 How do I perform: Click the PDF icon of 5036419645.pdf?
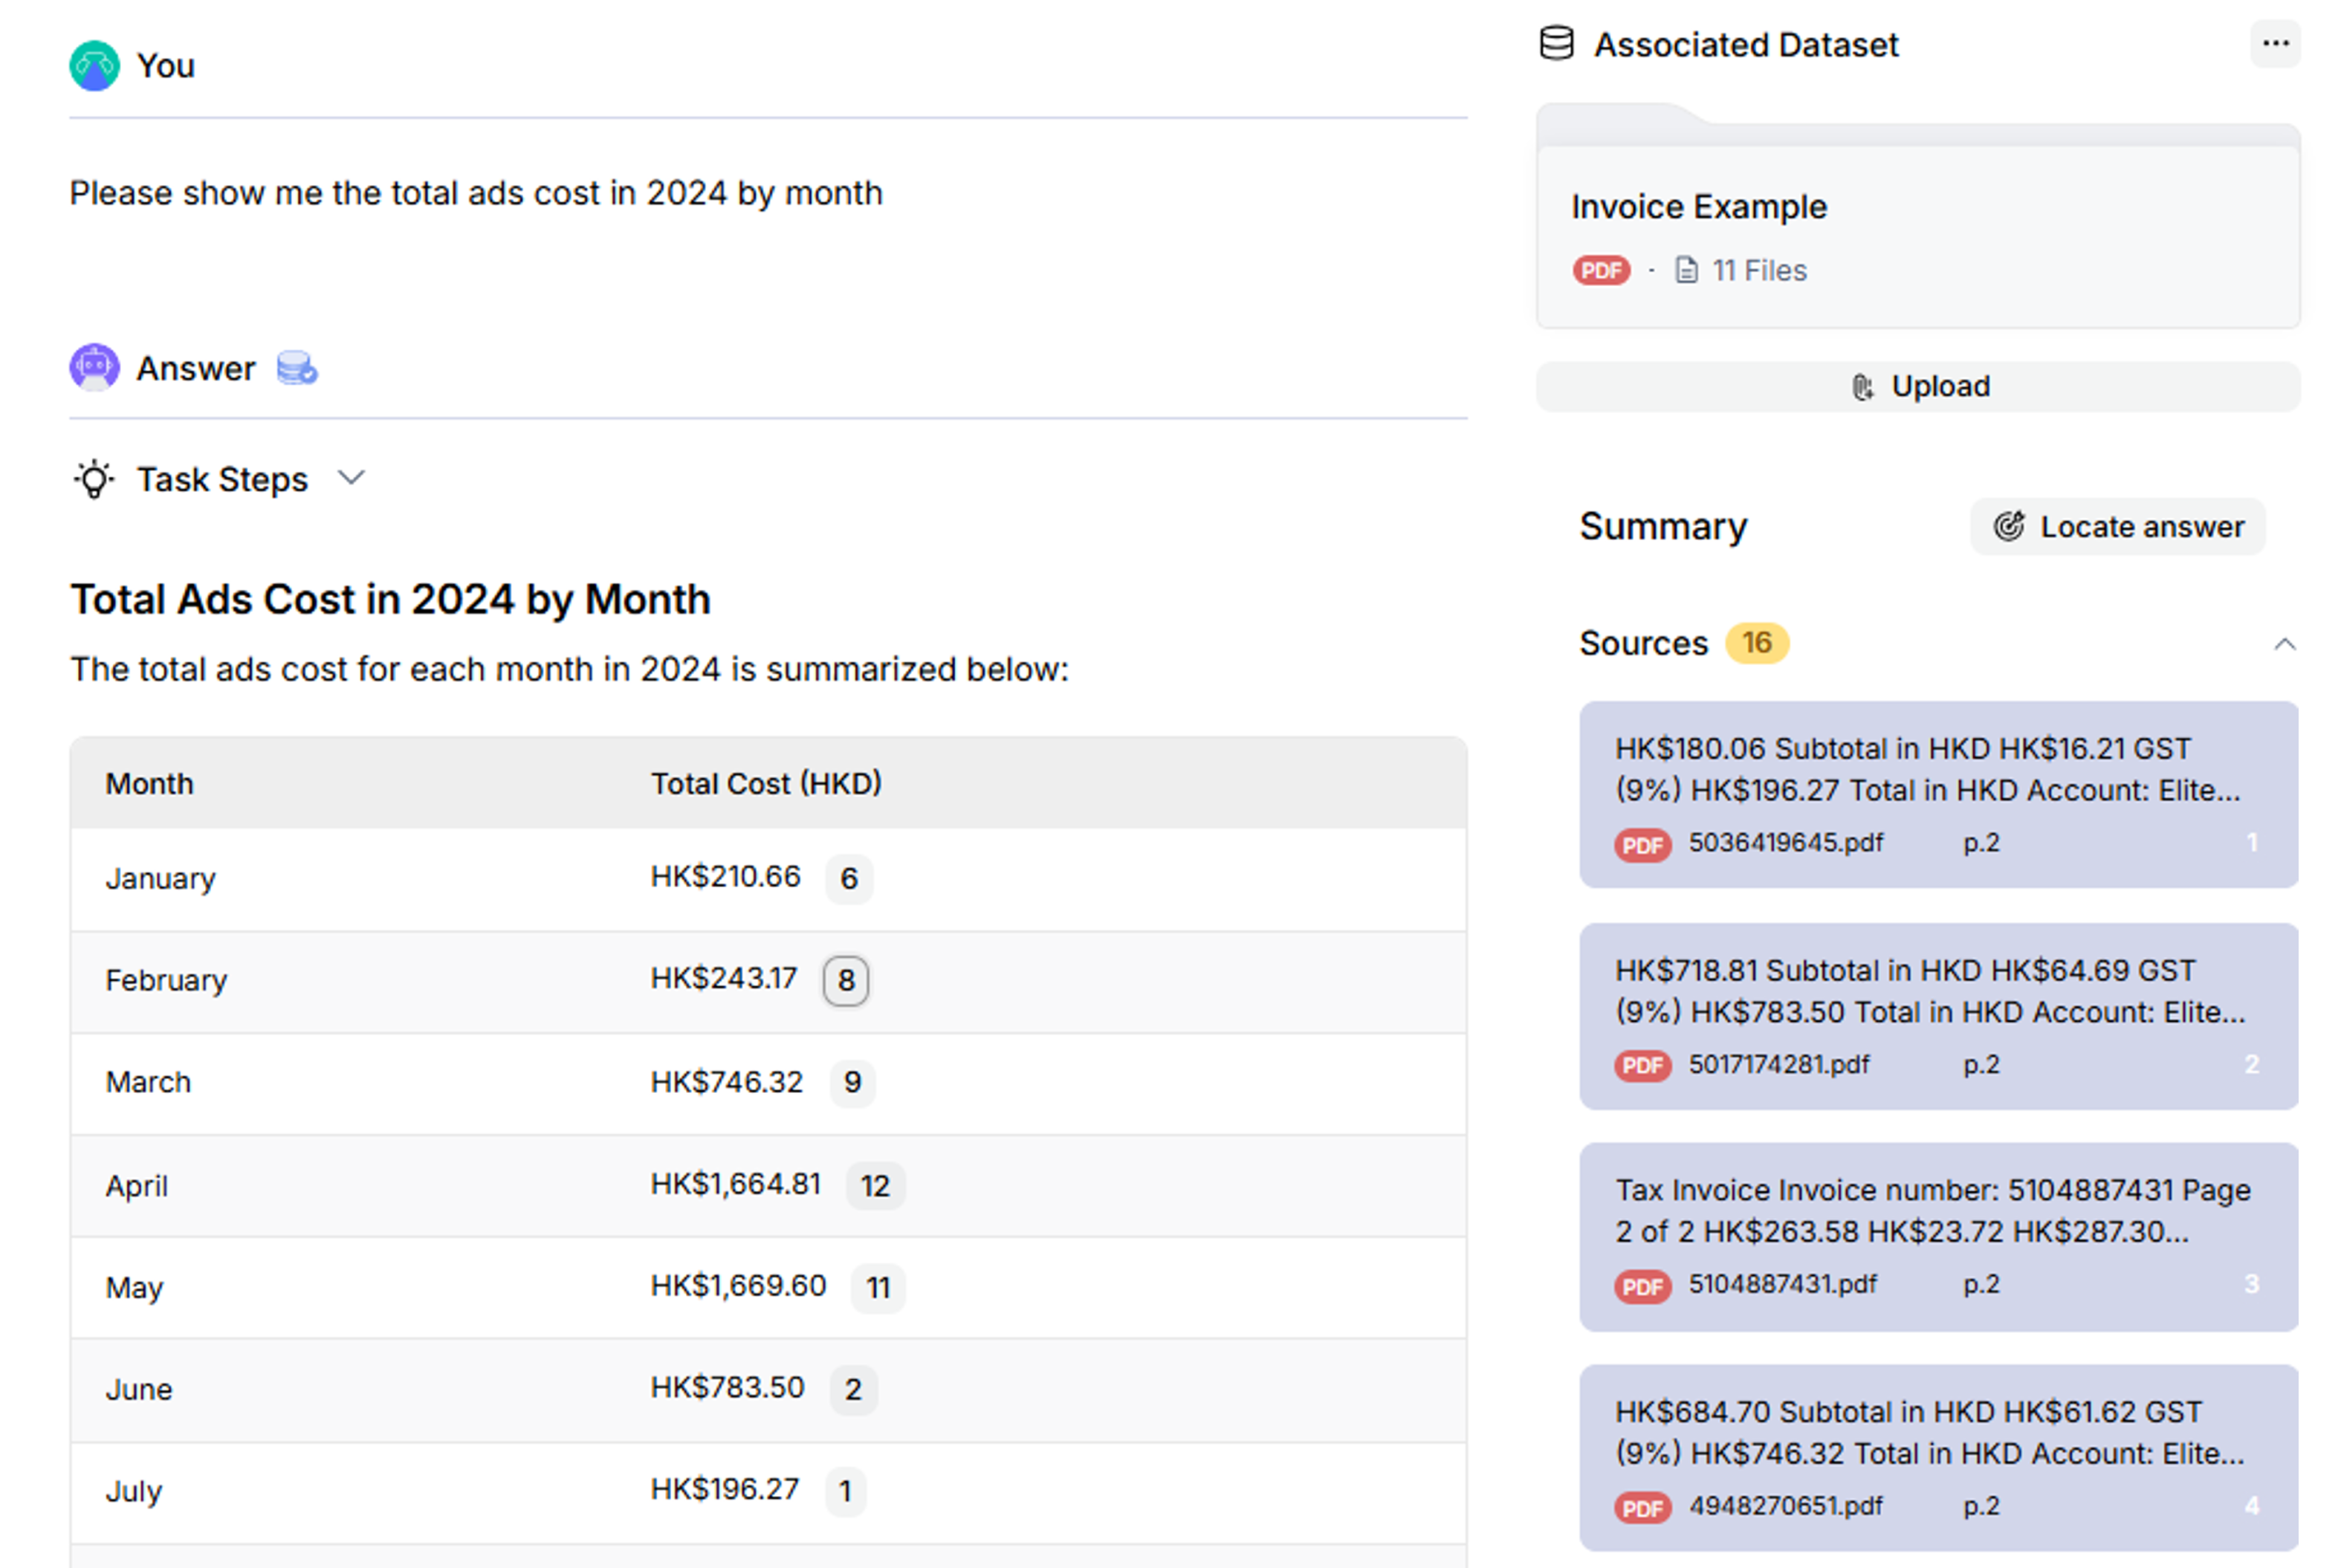tap(1642, 844)
